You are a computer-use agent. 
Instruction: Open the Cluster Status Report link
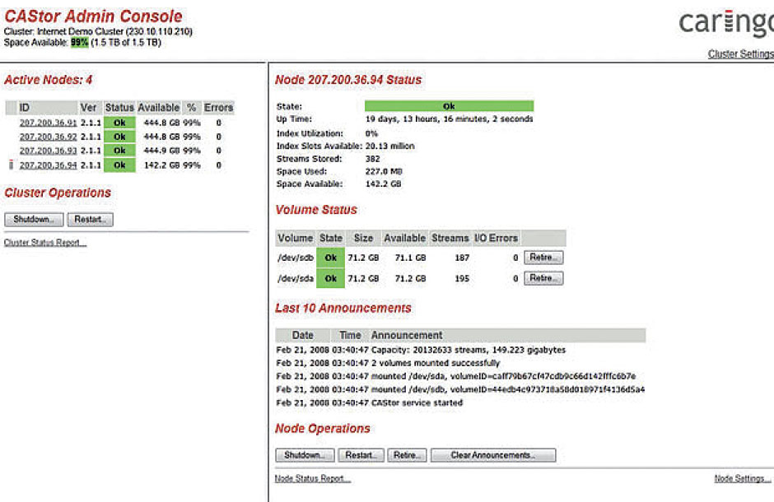click(44, 243)
